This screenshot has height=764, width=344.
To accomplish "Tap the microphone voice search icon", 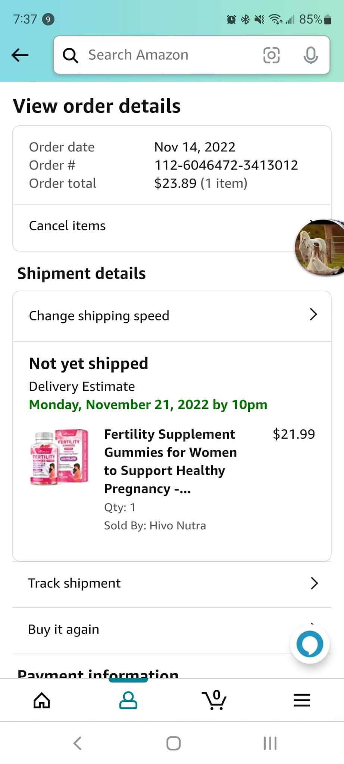I will tap(310, 55).
